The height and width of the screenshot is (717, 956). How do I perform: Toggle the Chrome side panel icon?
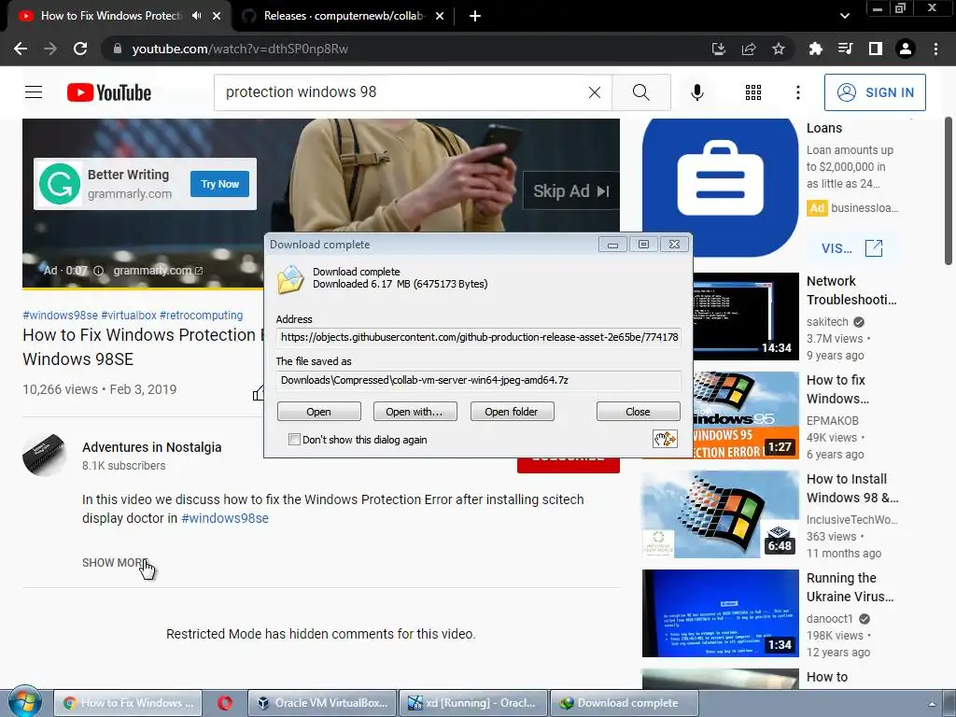876,49
